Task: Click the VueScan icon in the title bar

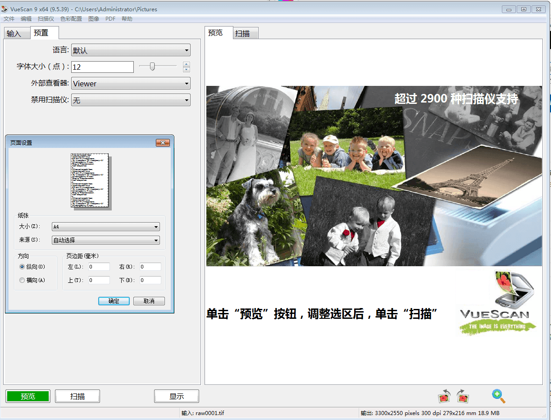Action: [x=5, y=9]
